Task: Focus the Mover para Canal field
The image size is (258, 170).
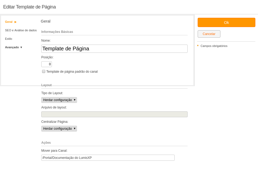Action: click(108, 158)
